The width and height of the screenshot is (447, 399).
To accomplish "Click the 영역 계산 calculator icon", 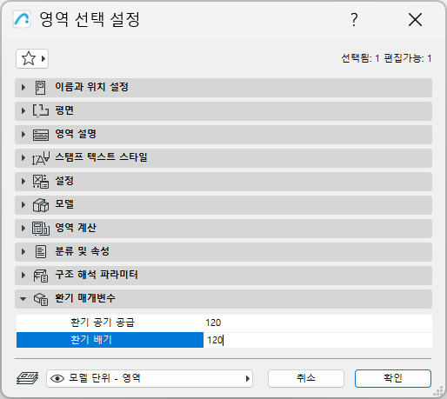I will coord(41,229).
